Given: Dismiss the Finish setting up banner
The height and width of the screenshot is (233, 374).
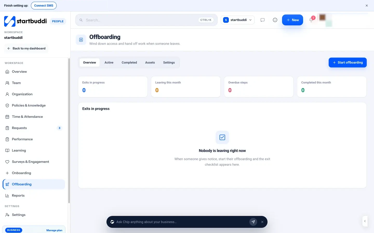Looking at the screenshot, I should click(367, 6).
